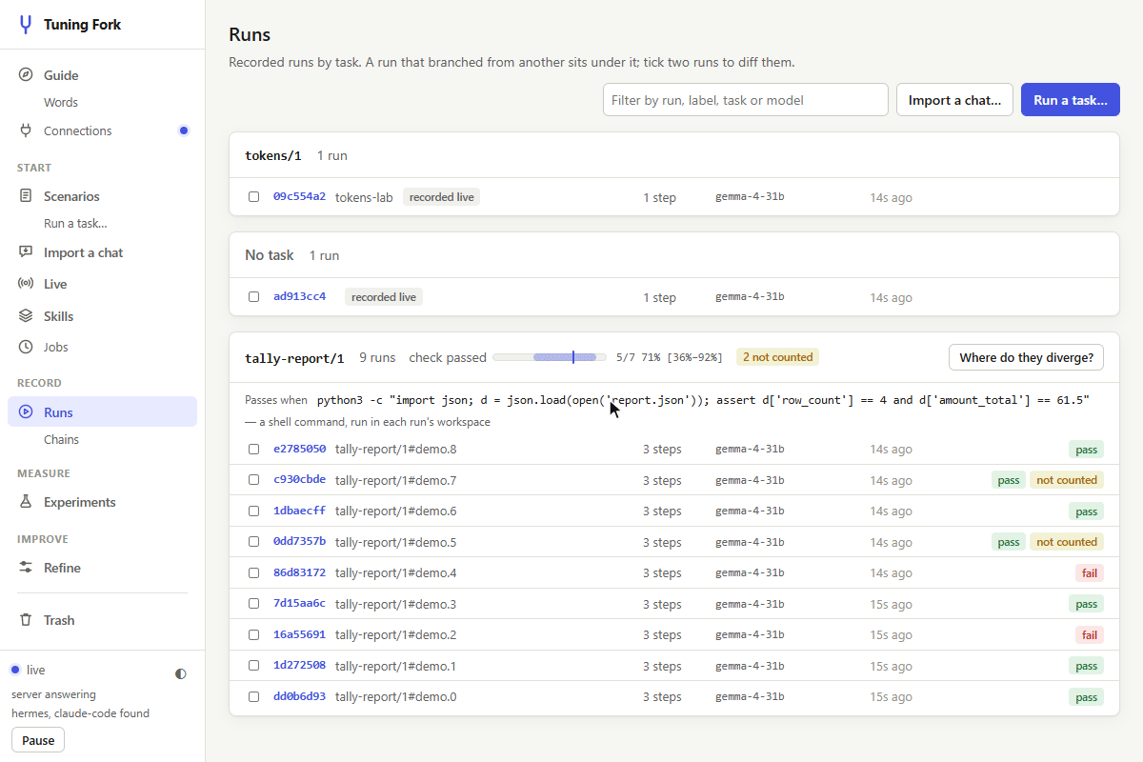This screenshot has height=762, width=1143.
Task: Tick the checkbox for run ad913cc4
Action: (x=254, y=297)
